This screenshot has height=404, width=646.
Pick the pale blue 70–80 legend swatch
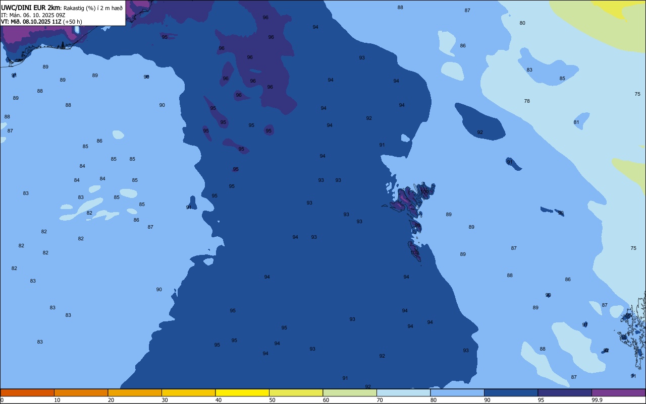(x=403, y=392)
